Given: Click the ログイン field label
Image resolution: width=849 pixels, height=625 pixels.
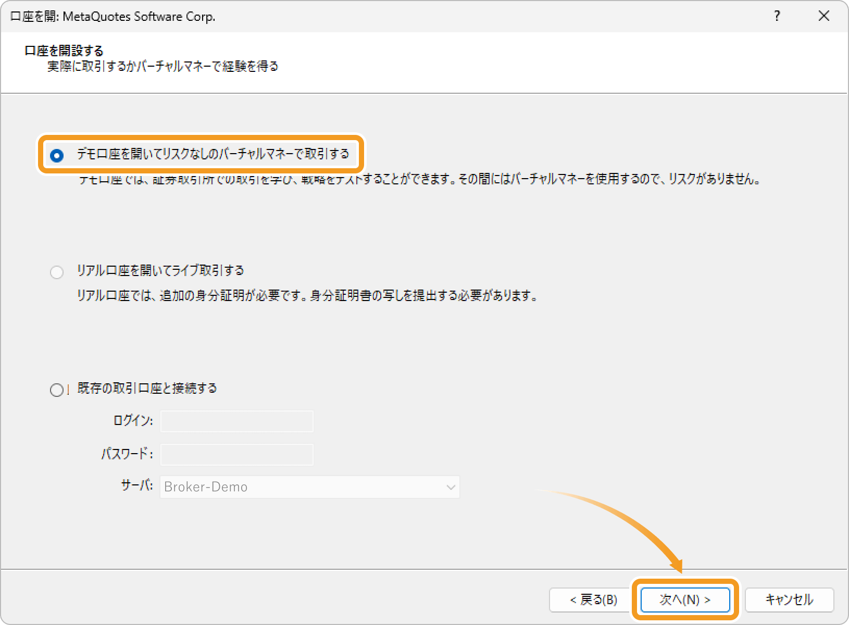Looking at the screenshot, I should pyautogui.click(x=133, y=421).
